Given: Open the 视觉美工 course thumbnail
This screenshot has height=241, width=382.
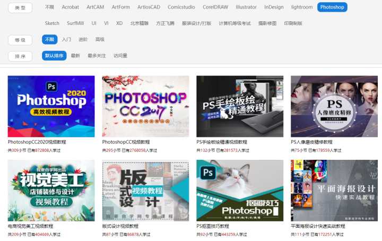Looking at the screenshot, I should tap(51, 191).
